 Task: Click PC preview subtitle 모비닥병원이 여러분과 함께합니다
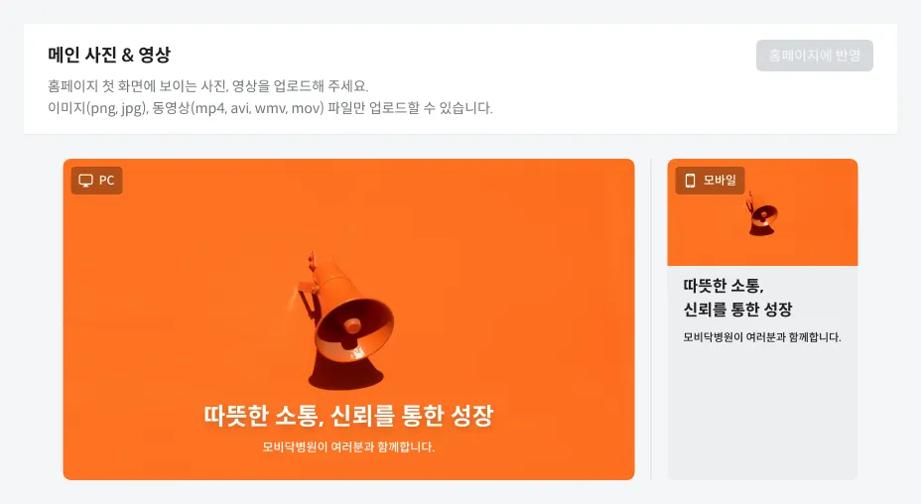[348, 447]
